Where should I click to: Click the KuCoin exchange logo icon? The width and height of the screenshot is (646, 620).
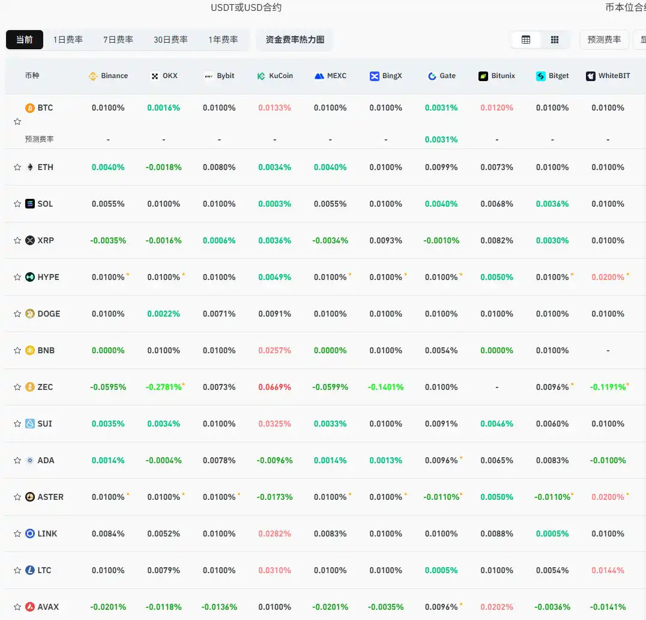[261, 76]
